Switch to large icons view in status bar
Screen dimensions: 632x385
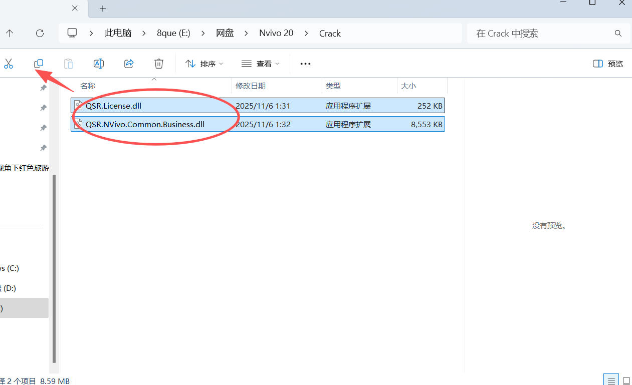point(625,380)
